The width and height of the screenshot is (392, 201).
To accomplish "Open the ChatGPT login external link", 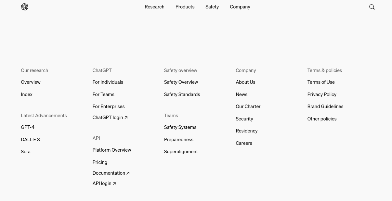I will click(x=110, y=118).
